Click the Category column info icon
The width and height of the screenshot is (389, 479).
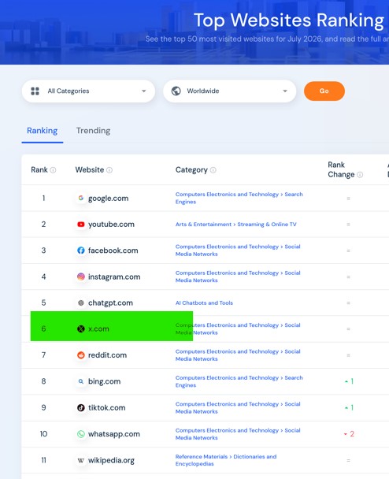pos(213,170)
